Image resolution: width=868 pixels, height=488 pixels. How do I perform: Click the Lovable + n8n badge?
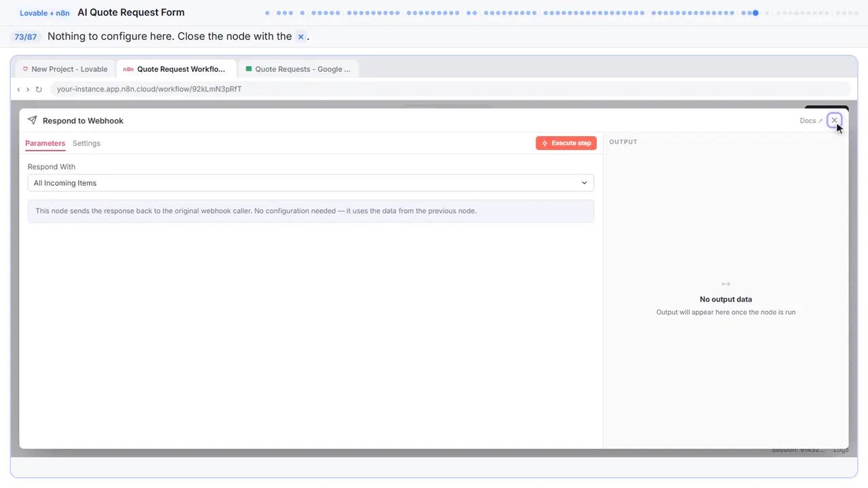coord(45,13)
